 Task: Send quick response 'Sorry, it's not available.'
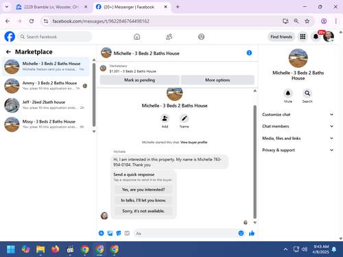click(143, 211)
